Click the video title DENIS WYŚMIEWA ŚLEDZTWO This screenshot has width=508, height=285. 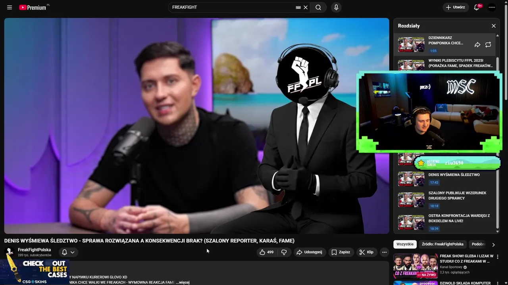point(149,241)
